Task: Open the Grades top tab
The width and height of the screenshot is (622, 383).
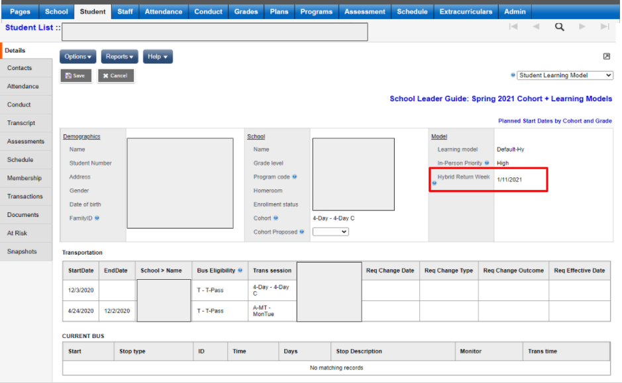Action: click(x=246, y=11)
